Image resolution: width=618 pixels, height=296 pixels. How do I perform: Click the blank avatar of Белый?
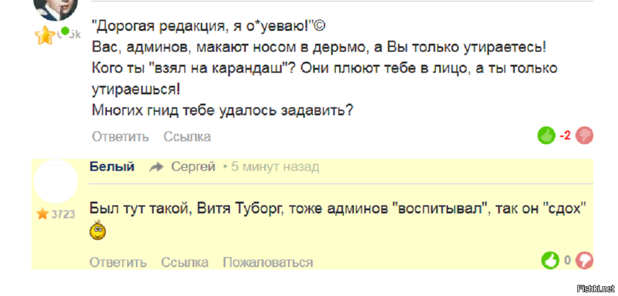(x=55, y=182)
